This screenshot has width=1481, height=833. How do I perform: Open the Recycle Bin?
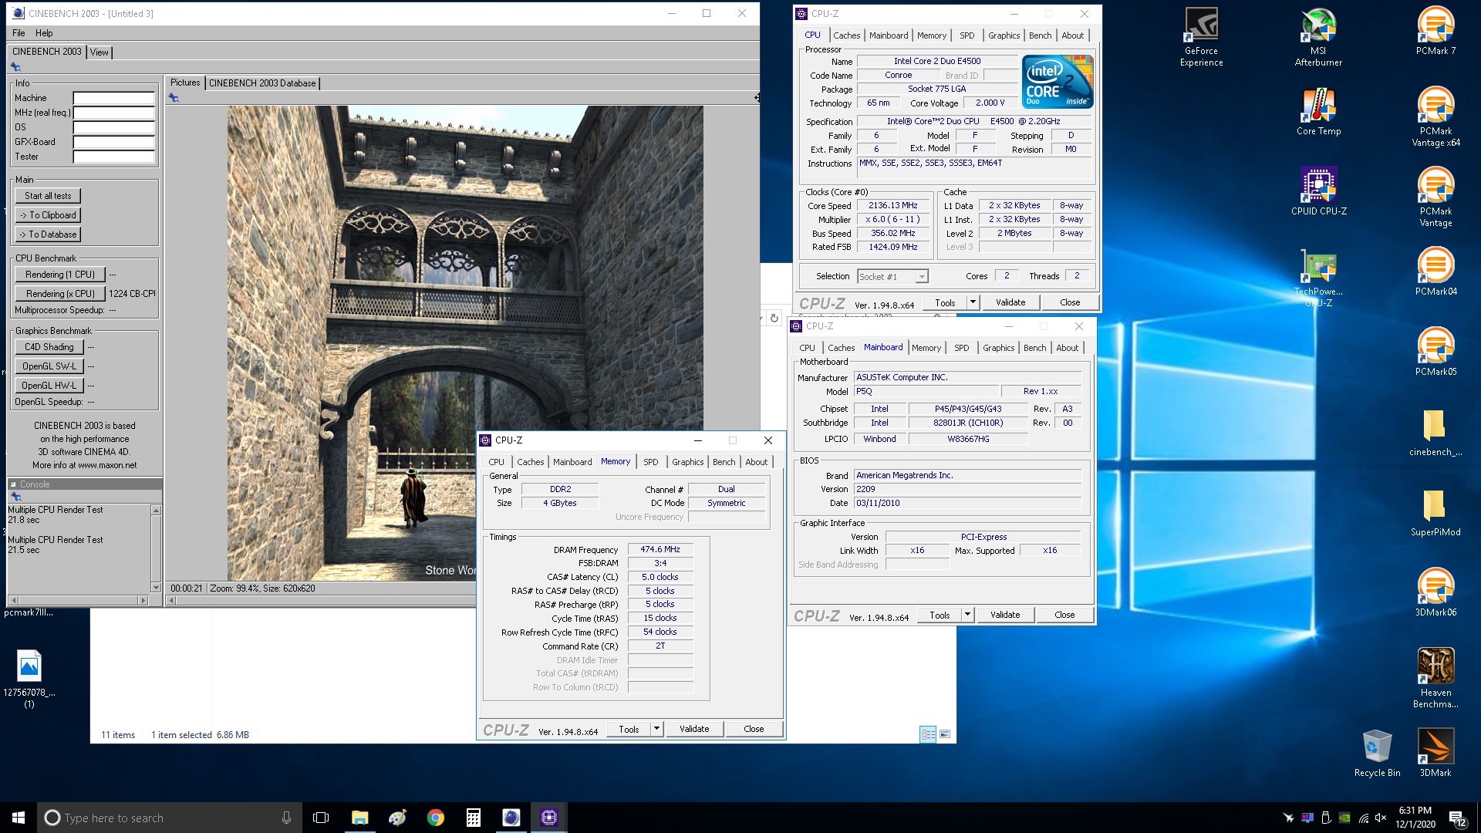pos(1377,753)
